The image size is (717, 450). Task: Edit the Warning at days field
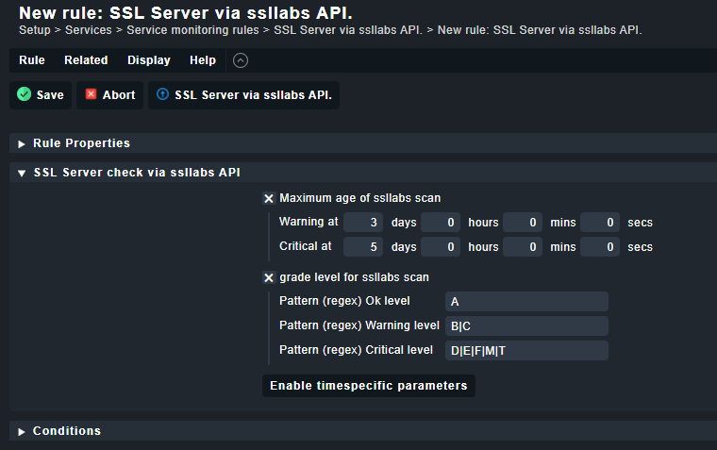363,223
